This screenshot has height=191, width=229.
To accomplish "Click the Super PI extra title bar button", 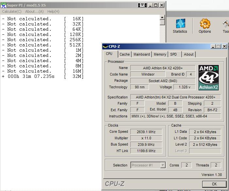I will 142,5.
